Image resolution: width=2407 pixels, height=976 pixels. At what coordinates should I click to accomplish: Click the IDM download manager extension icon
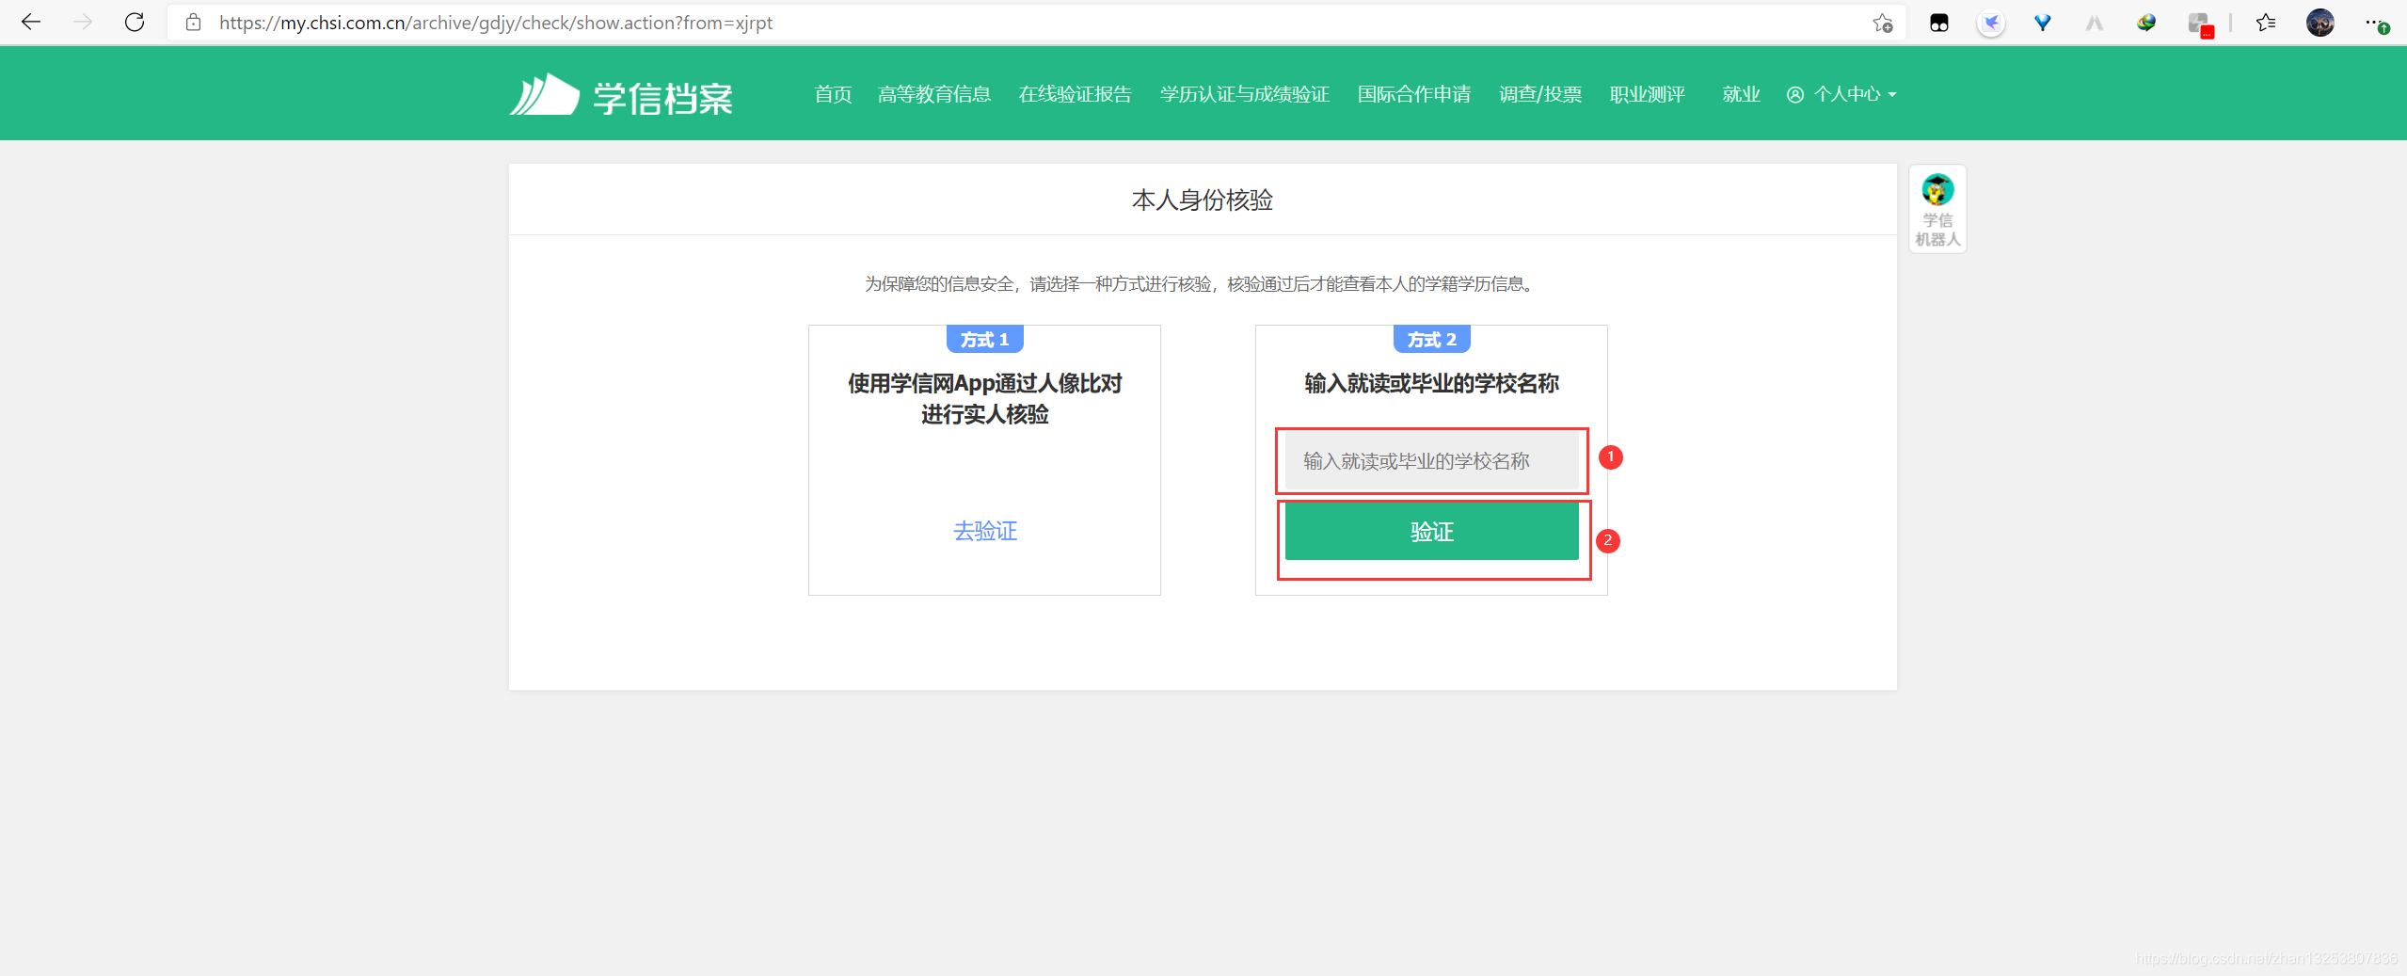[x=2146, y=22]
